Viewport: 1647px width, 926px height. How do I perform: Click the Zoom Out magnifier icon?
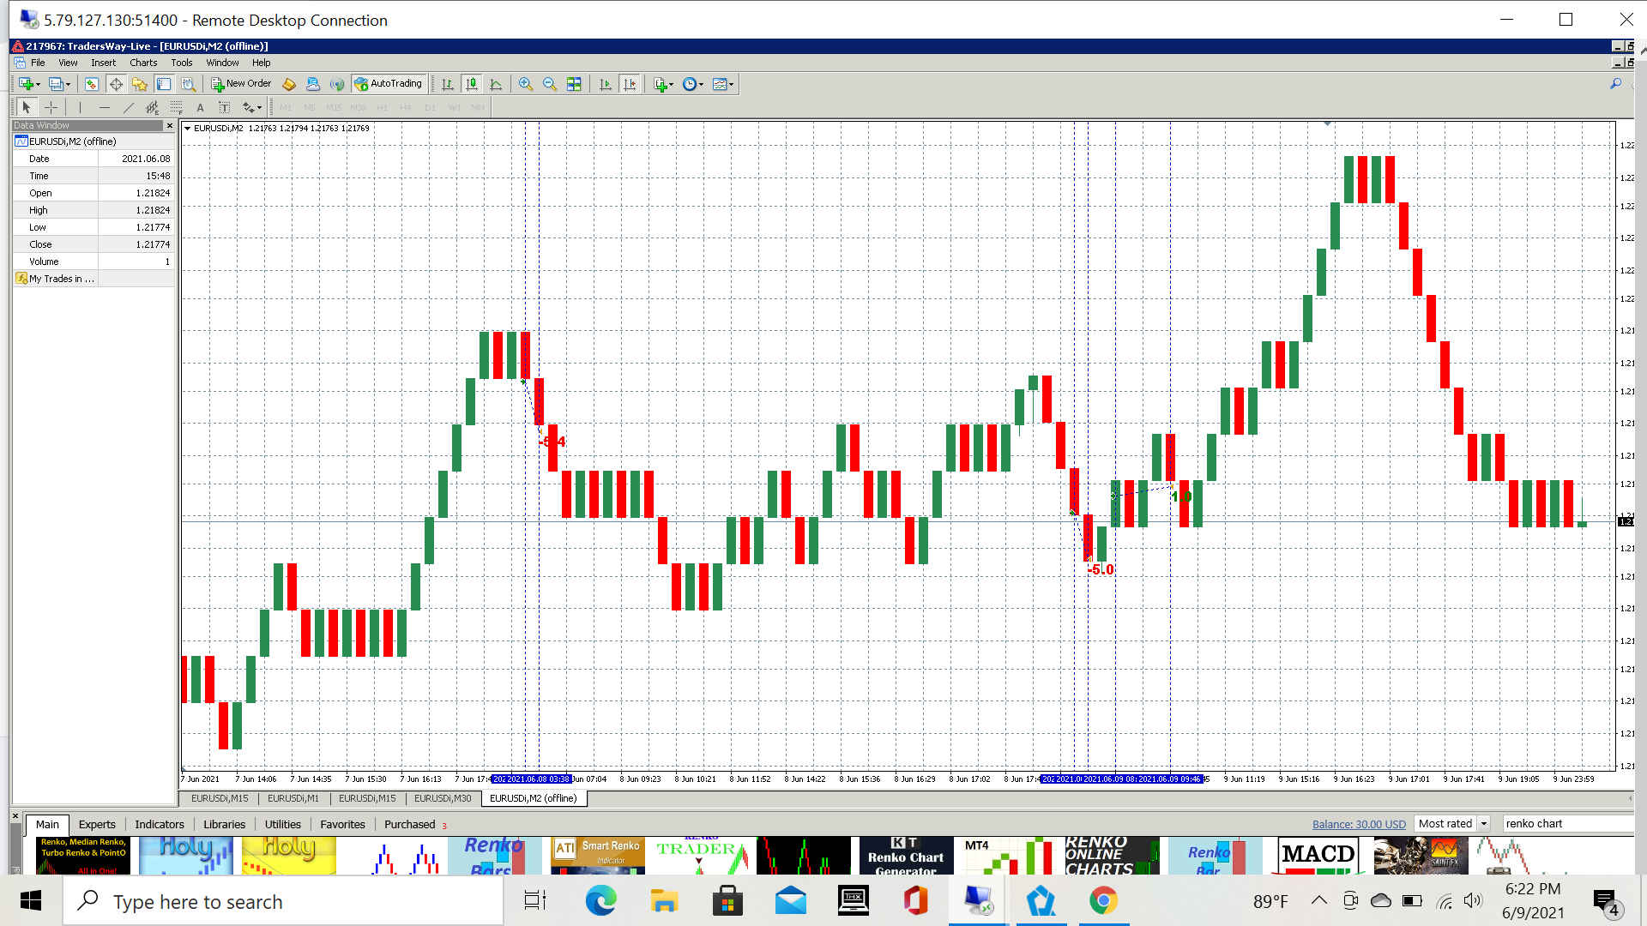(x=550, y=84)
